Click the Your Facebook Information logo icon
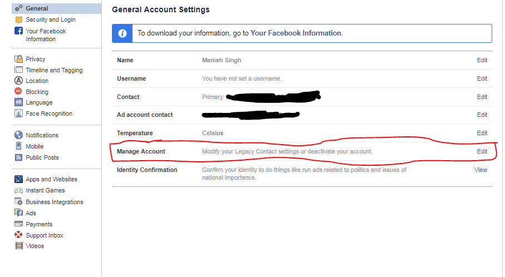The image size is (505, 277). click(19, 31)
